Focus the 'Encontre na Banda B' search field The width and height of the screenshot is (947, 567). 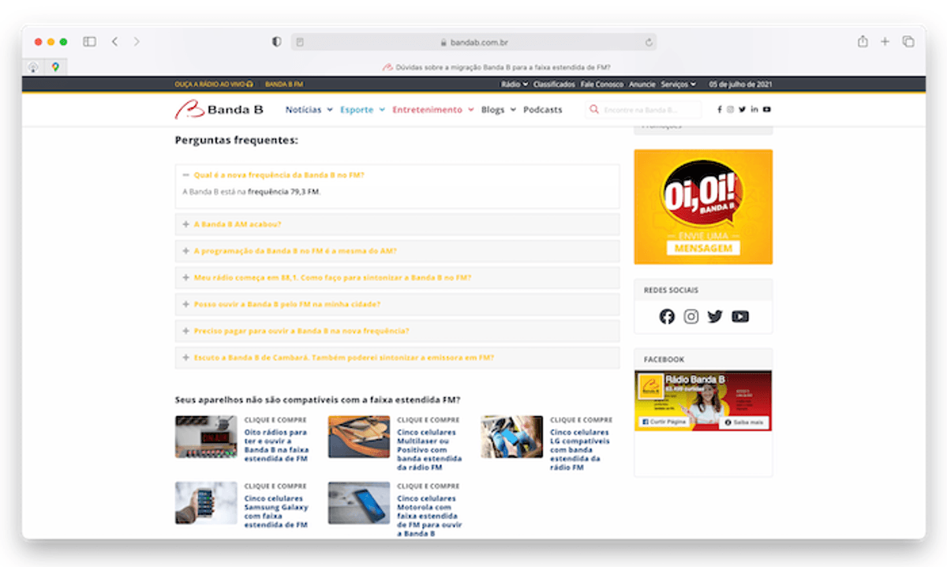(x=644, y=110)
